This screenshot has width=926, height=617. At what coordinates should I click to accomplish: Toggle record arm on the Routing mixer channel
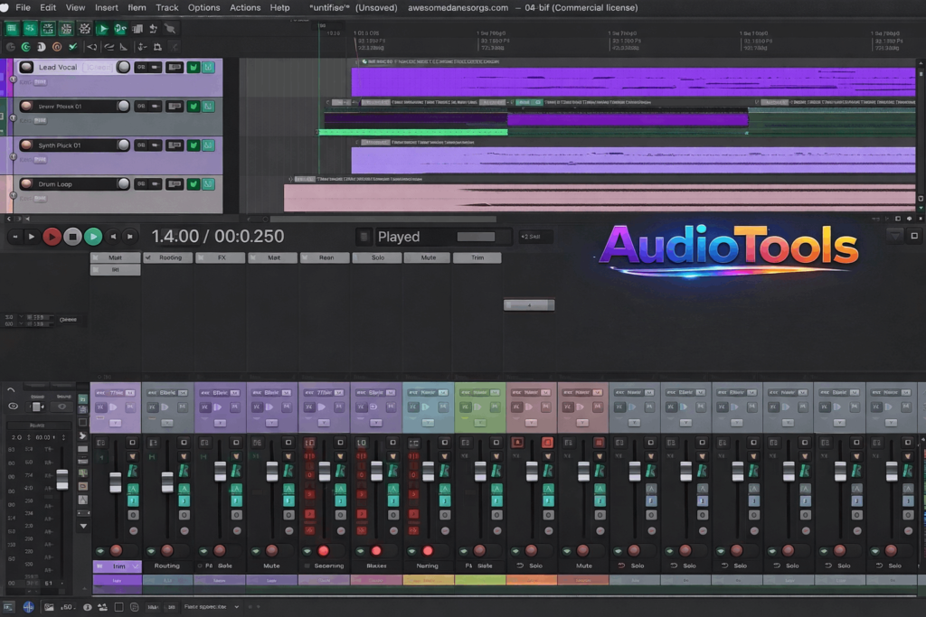tap(167, 550)
